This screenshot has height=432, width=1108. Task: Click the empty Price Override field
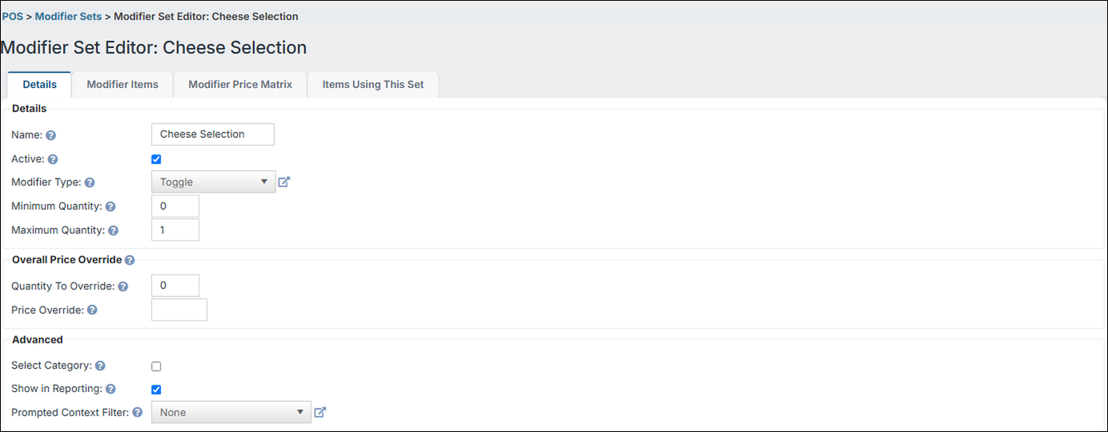point(179,310)
